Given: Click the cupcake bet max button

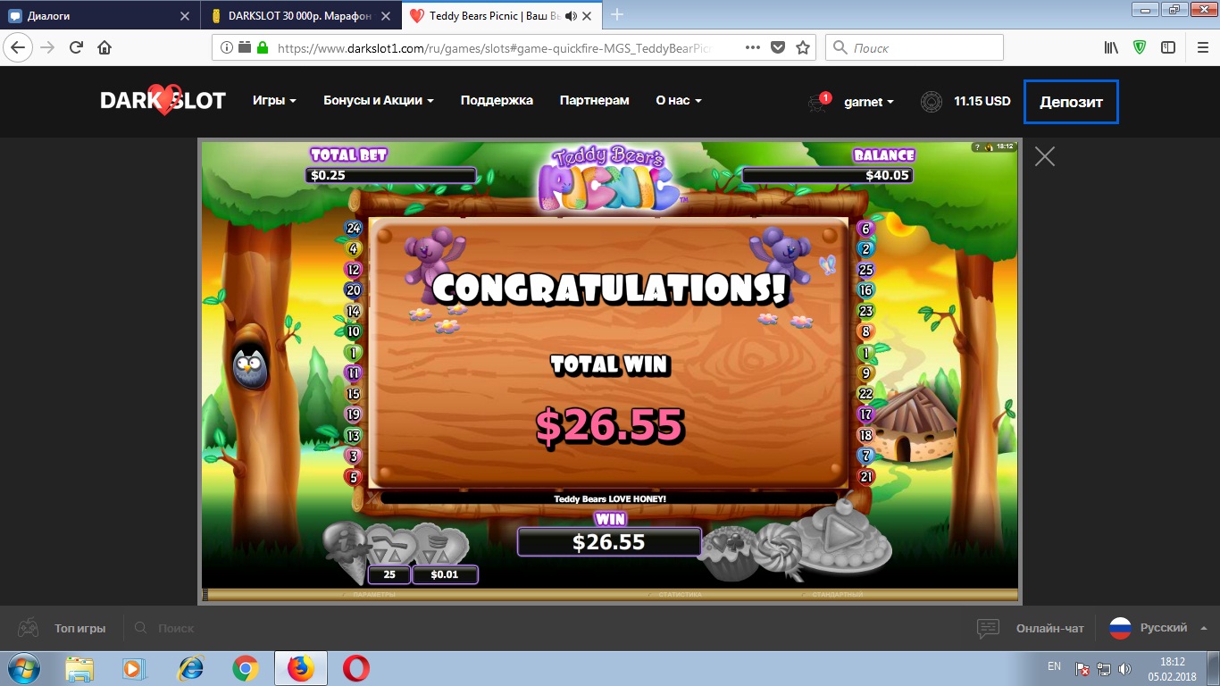Looking at the screenshot, I should tap(728, 553).
